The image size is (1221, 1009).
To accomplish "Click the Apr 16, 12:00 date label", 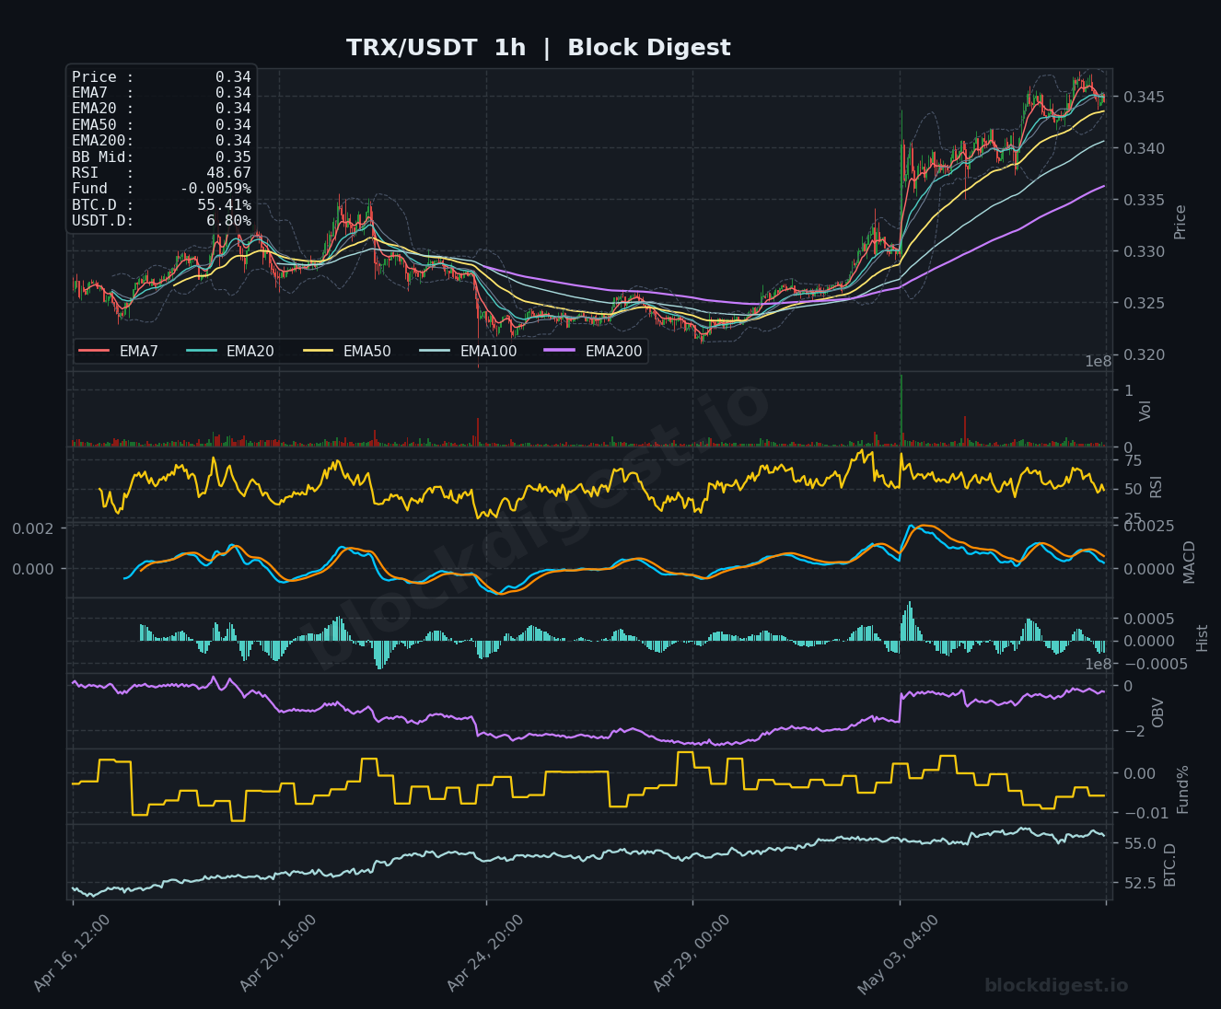I will pyautogui.click(x=72, y=953).
